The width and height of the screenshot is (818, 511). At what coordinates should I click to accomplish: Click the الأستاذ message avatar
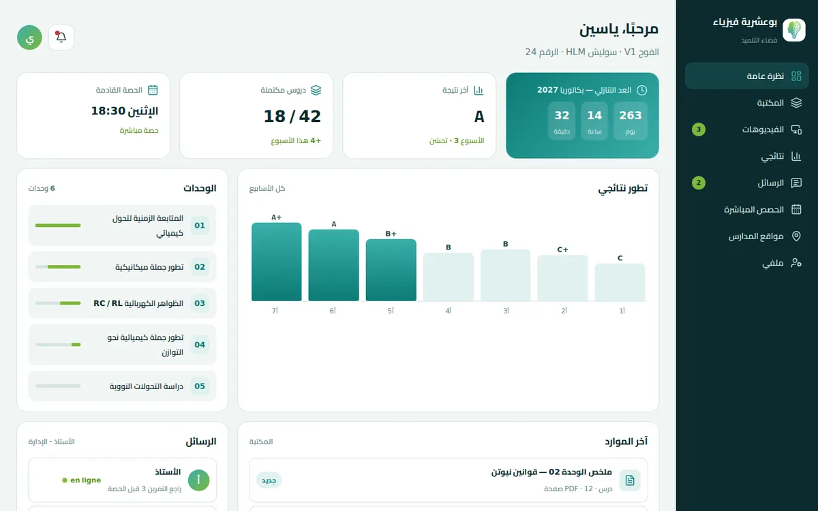click(x=198, y=480)
